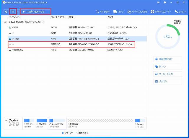The image size is (189, 138).
Task: Select the ESP block in disk map
Action: point(29,123)
